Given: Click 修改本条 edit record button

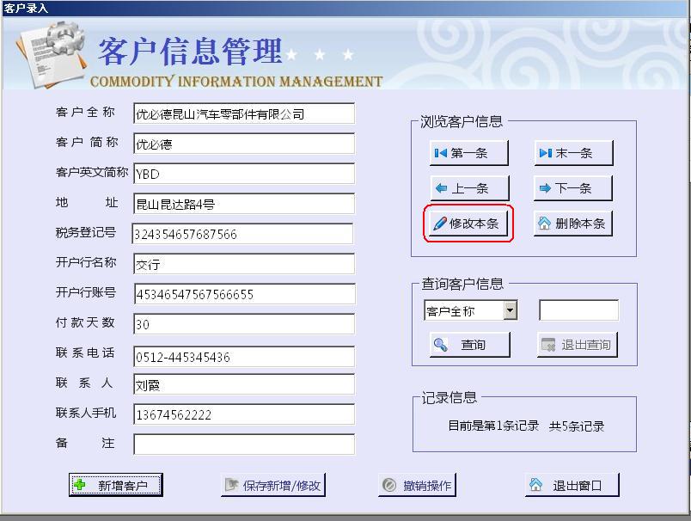Looking at the screenshot, I should point(469,224).
